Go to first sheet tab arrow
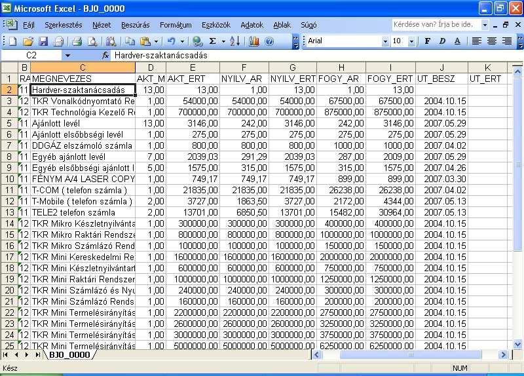This screenshot has height=376, width=524. point(6,354)
